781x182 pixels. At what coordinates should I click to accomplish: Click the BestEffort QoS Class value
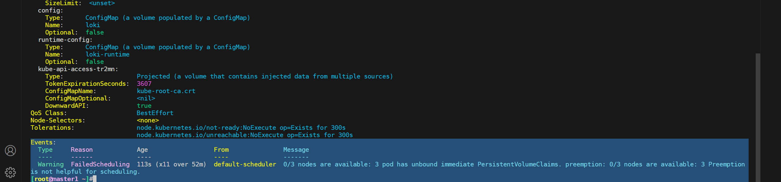point(155,113)
